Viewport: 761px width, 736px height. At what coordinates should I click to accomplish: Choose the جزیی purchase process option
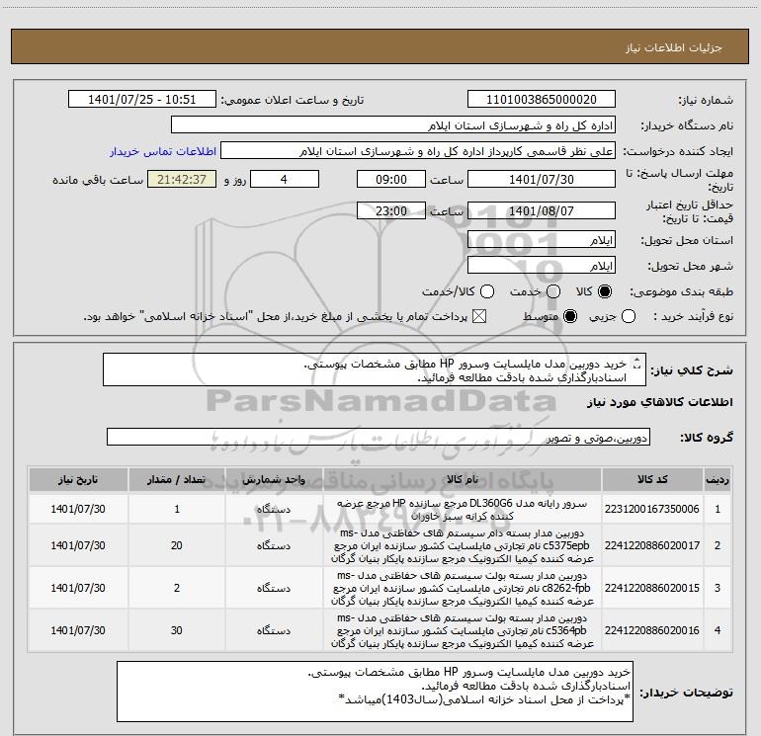629,317
